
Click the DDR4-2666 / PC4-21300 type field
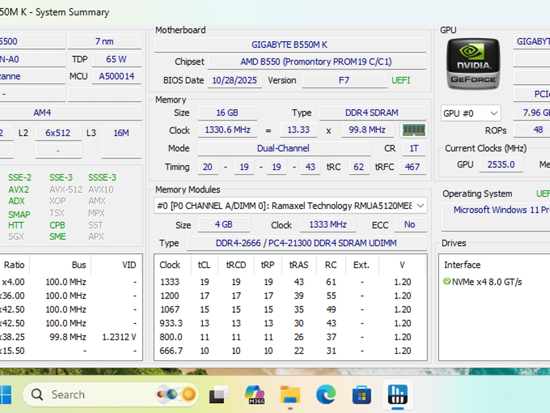[306, 243]
